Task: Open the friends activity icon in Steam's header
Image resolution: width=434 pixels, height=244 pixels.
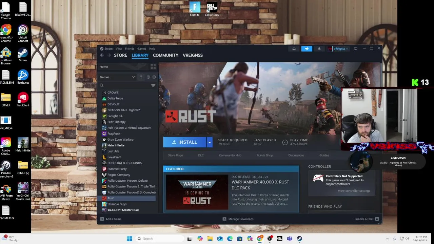Action: coord(294,49)
